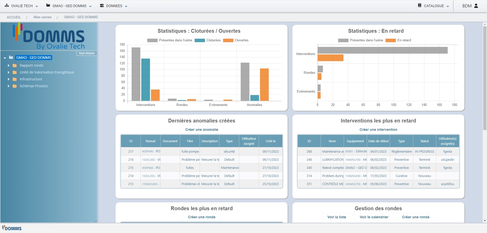Image resolution: width=487 pixels, height=233 pixels.
Task: Click the Rapport ronde folder icon
Action: 15,65
